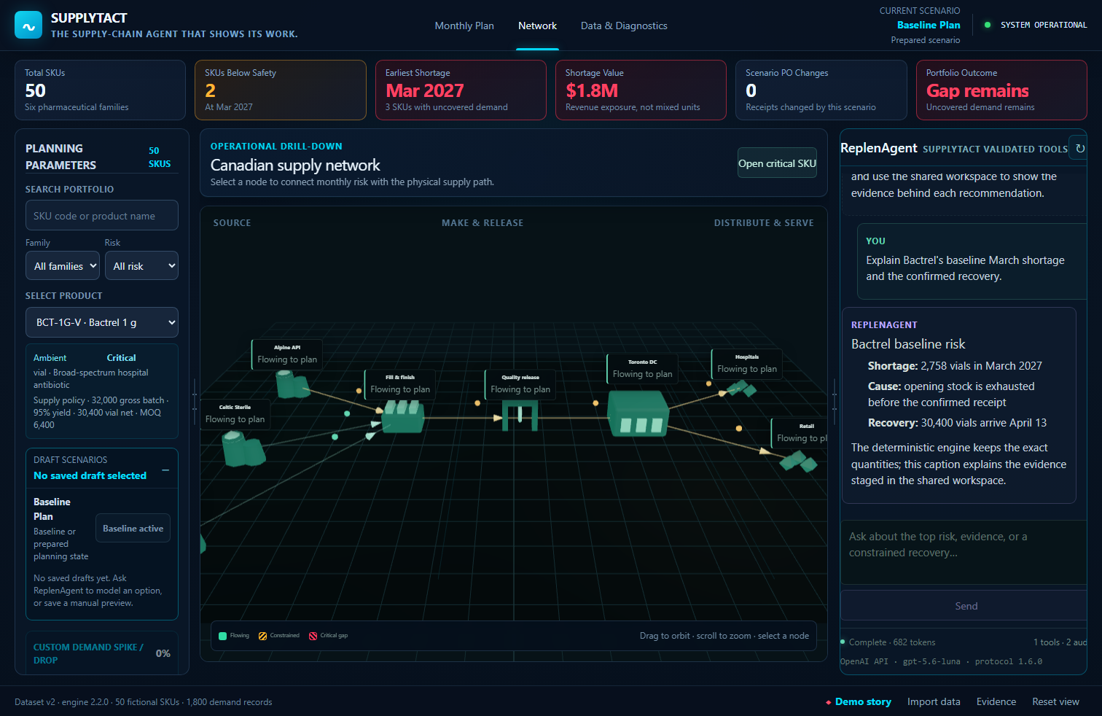Click the 50 SKUs count link
The width and height of the screenshot is (1102, 716).
[160, 157]
